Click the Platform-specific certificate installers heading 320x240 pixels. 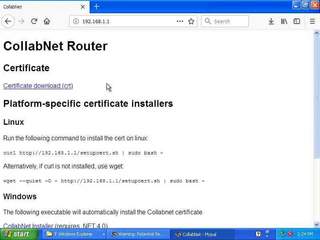88,104
